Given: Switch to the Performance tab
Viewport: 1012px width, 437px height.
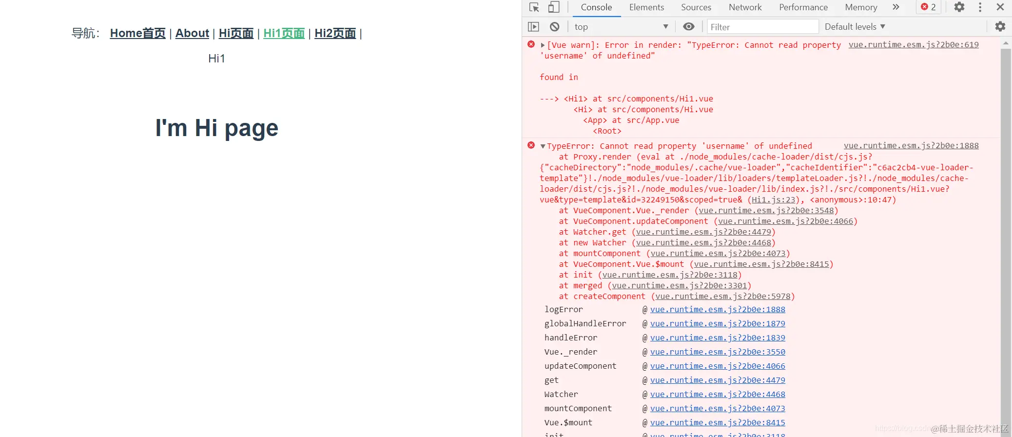Looking at the screenshot, I should pyautogui.click(x=803, y=7).
